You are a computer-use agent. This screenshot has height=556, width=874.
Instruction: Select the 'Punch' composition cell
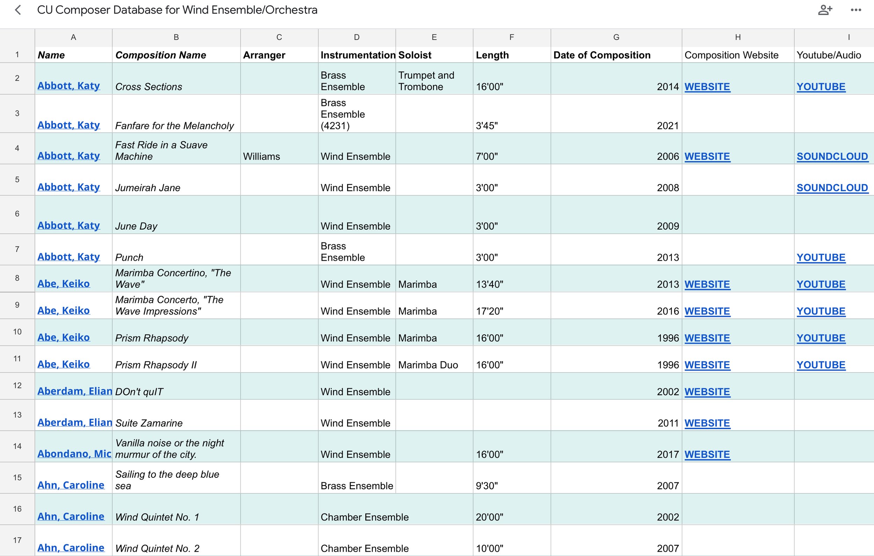coord(176,249)
